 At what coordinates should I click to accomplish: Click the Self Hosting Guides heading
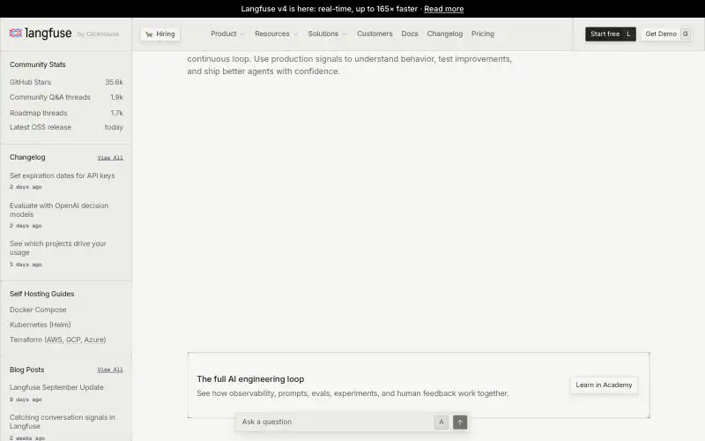click(41, 294)
